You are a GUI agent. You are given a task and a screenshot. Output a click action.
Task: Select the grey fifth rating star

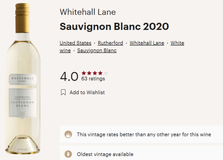point(106,73)
